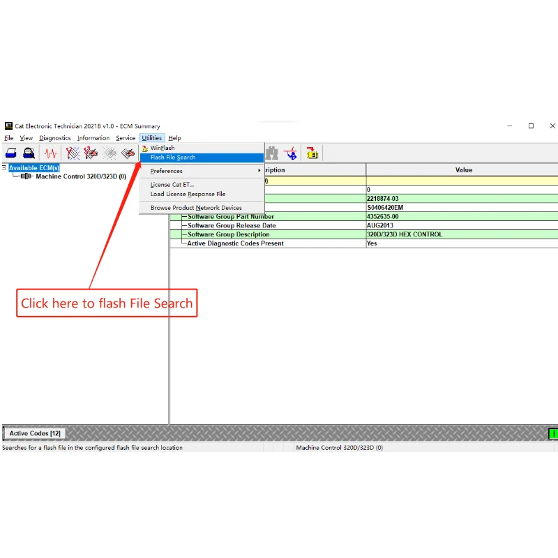The width and height of the screenshot is (558, 558).
Task: Open Active Diagnostic Codes toolbar icon
Action: [x=73, y=153]
